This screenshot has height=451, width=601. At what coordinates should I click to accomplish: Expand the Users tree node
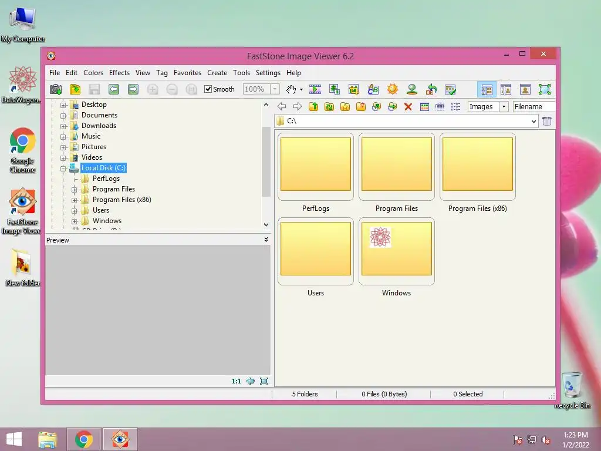click(x=75, y=211)
